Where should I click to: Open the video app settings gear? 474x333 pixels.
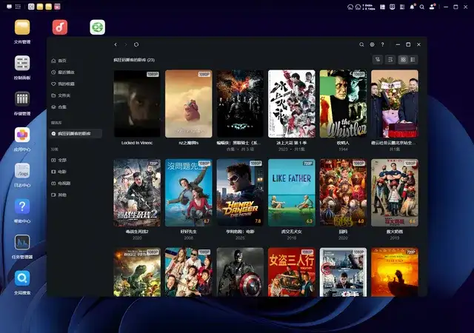pos(372,44)
